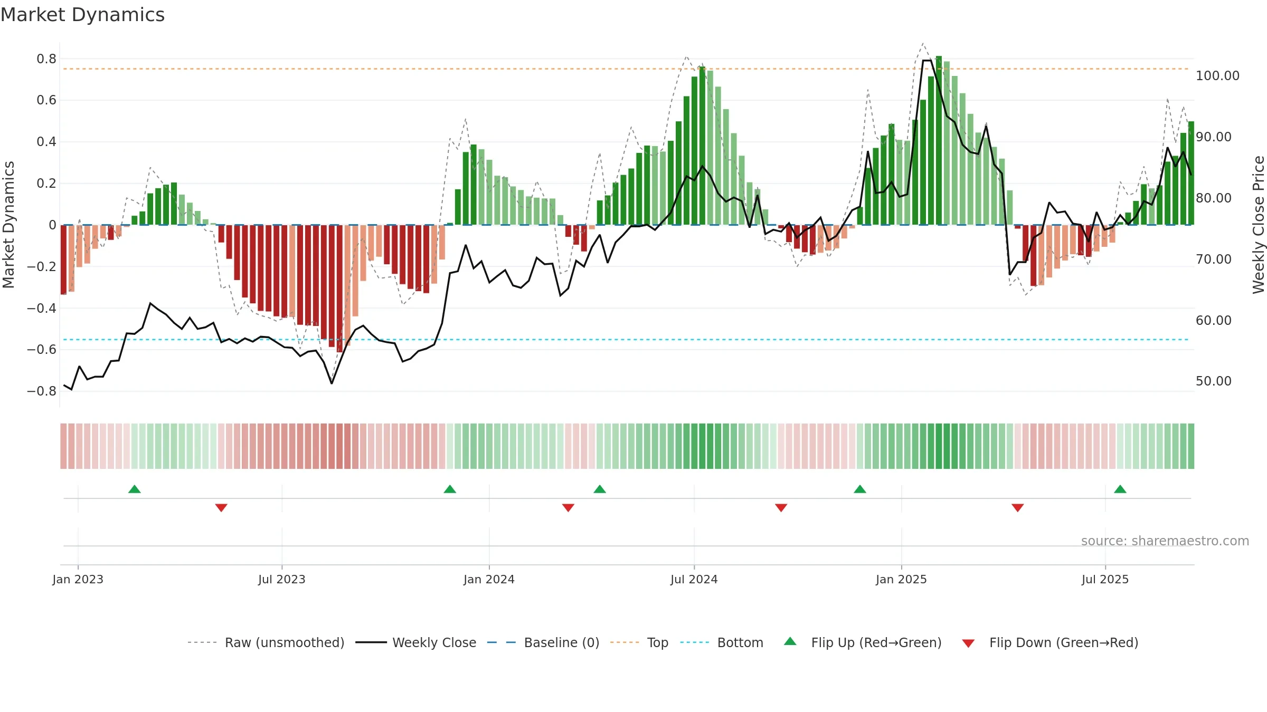The height and width of the screenshot is (712, 1267).
Task: Click the 100.00 price axis label
Action: (1218, 75)
